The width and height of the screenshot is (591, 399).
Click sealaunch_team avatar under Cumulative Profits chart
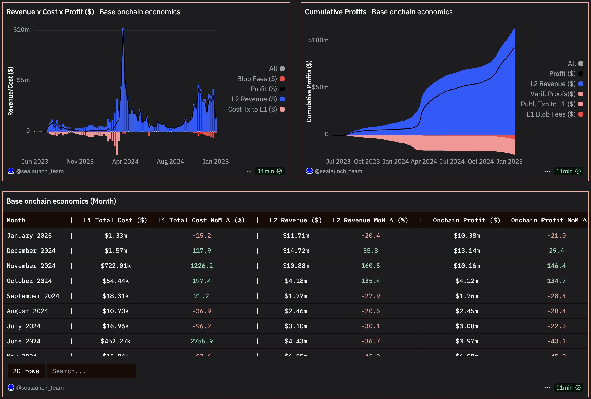click(x=310, y=171)
